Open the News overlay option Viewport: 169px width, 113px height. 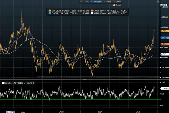(108, 1)
